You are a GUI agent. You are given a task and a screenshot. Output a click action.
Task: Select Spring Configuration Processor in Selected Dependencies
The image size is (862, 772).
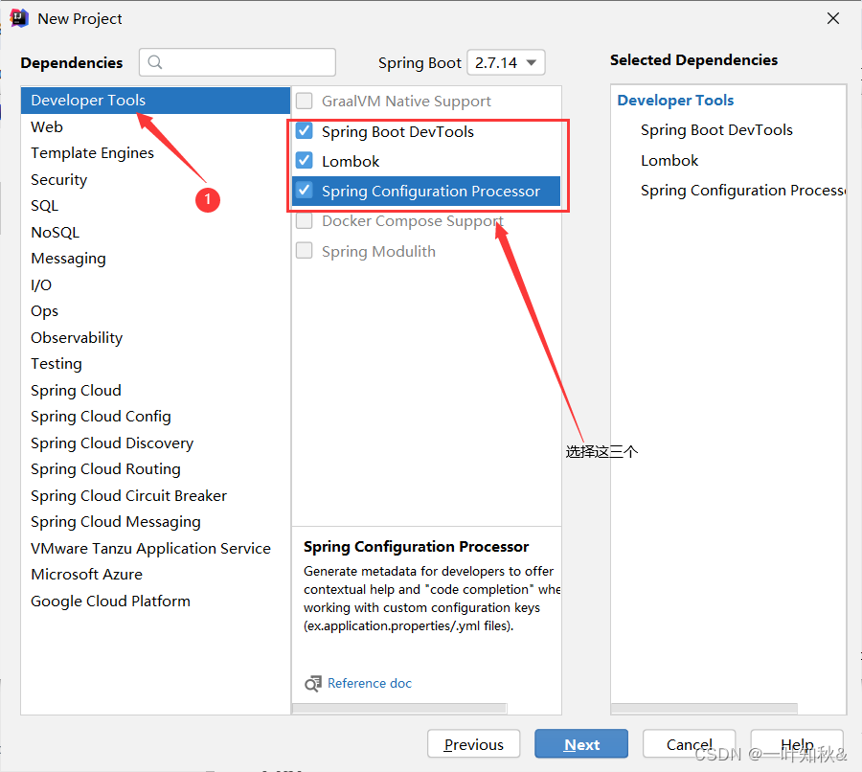tap(742, 191)
